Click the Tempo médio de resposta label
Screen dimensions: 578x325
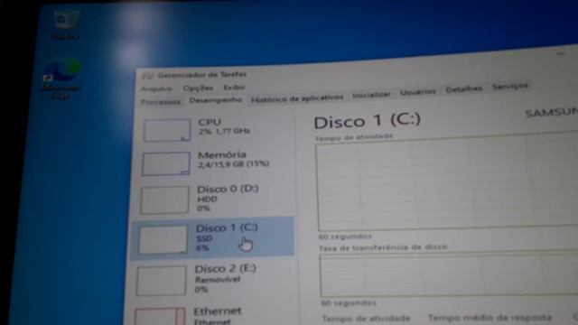click(489, 318)
